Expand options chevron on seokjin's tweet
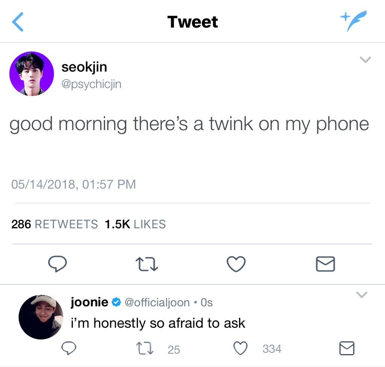 [365, 59]
